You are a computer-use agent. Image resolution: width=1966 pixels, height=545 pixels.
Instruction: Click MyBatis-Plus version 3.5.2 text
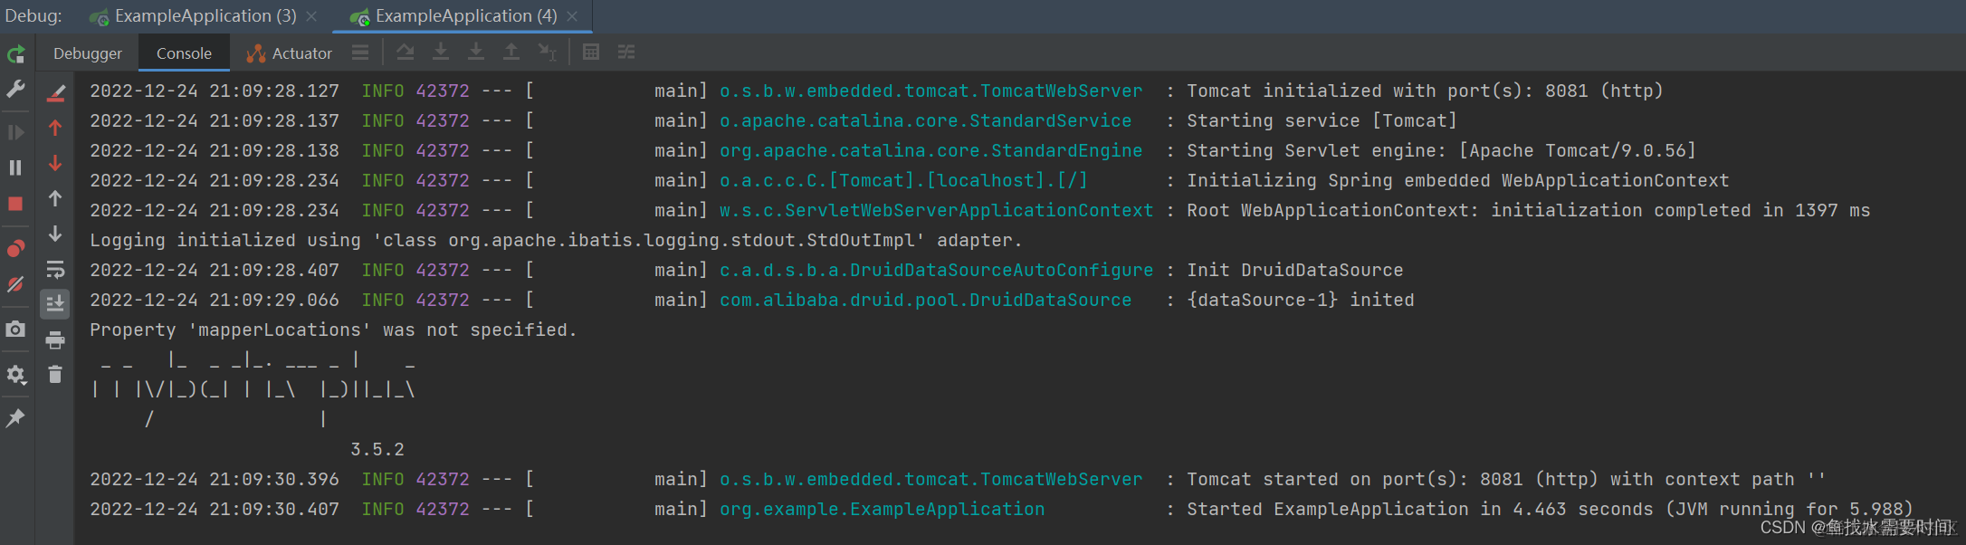click(377, 449)
